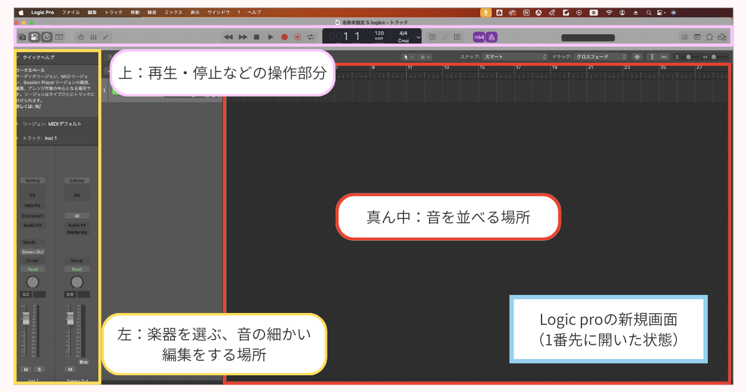Toggle the metronome click button

491,37
